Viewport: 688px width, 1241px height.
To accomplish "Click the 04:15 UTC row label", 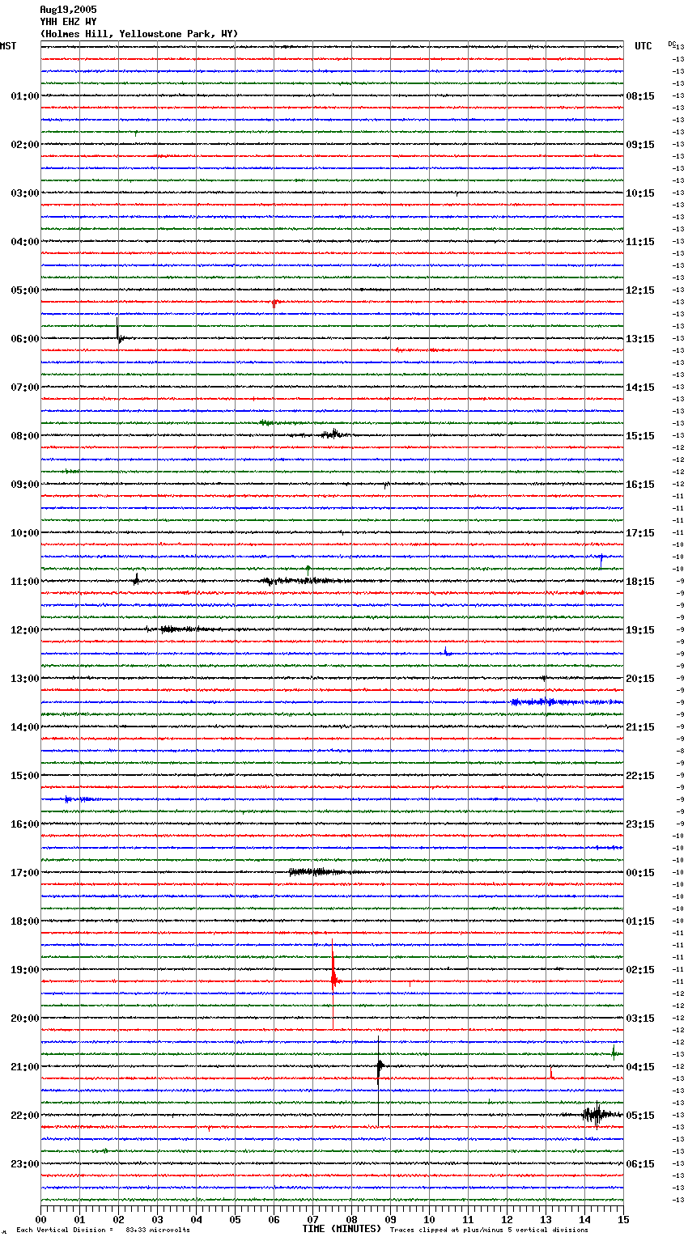I will pyautogui.click(x=640, y=1067).
